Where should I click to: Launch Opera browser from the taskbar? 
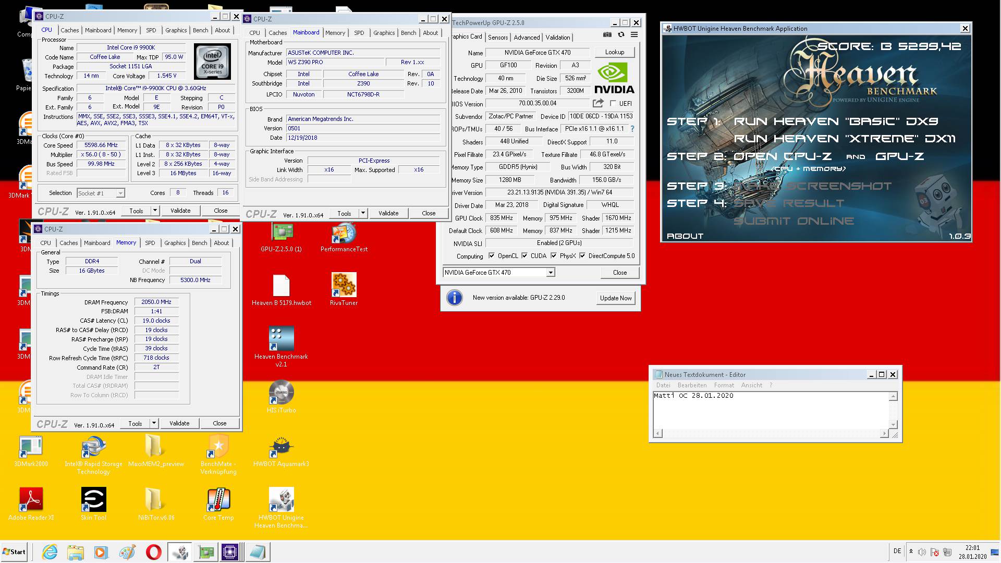(153, 552)
